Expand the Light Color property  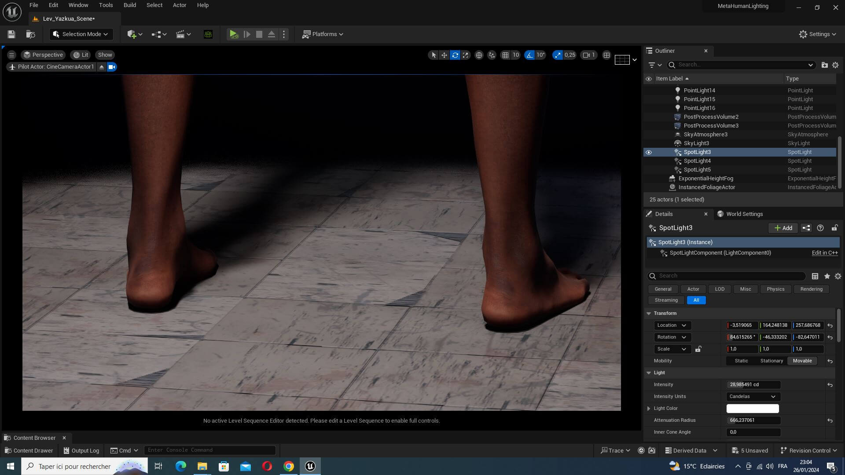pos(649,409)
